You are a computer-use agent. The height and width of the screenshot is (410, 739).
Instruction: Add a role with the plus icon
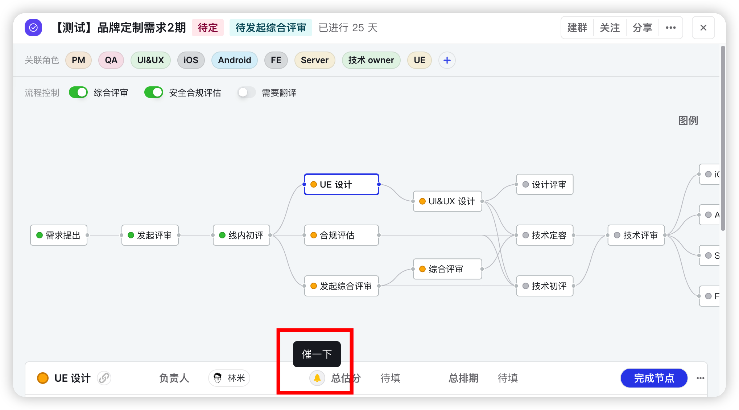447,60
